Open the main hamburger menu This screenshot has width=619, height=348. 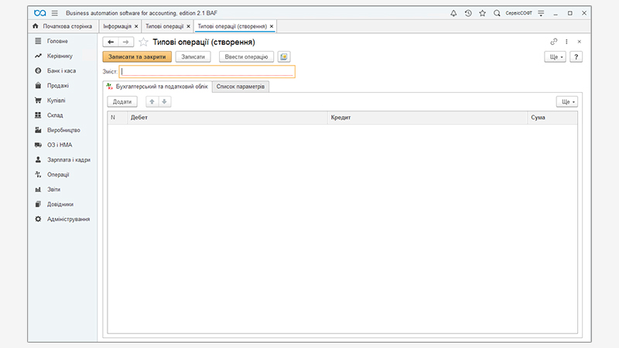pyautogui.click(x=55, y=13)
